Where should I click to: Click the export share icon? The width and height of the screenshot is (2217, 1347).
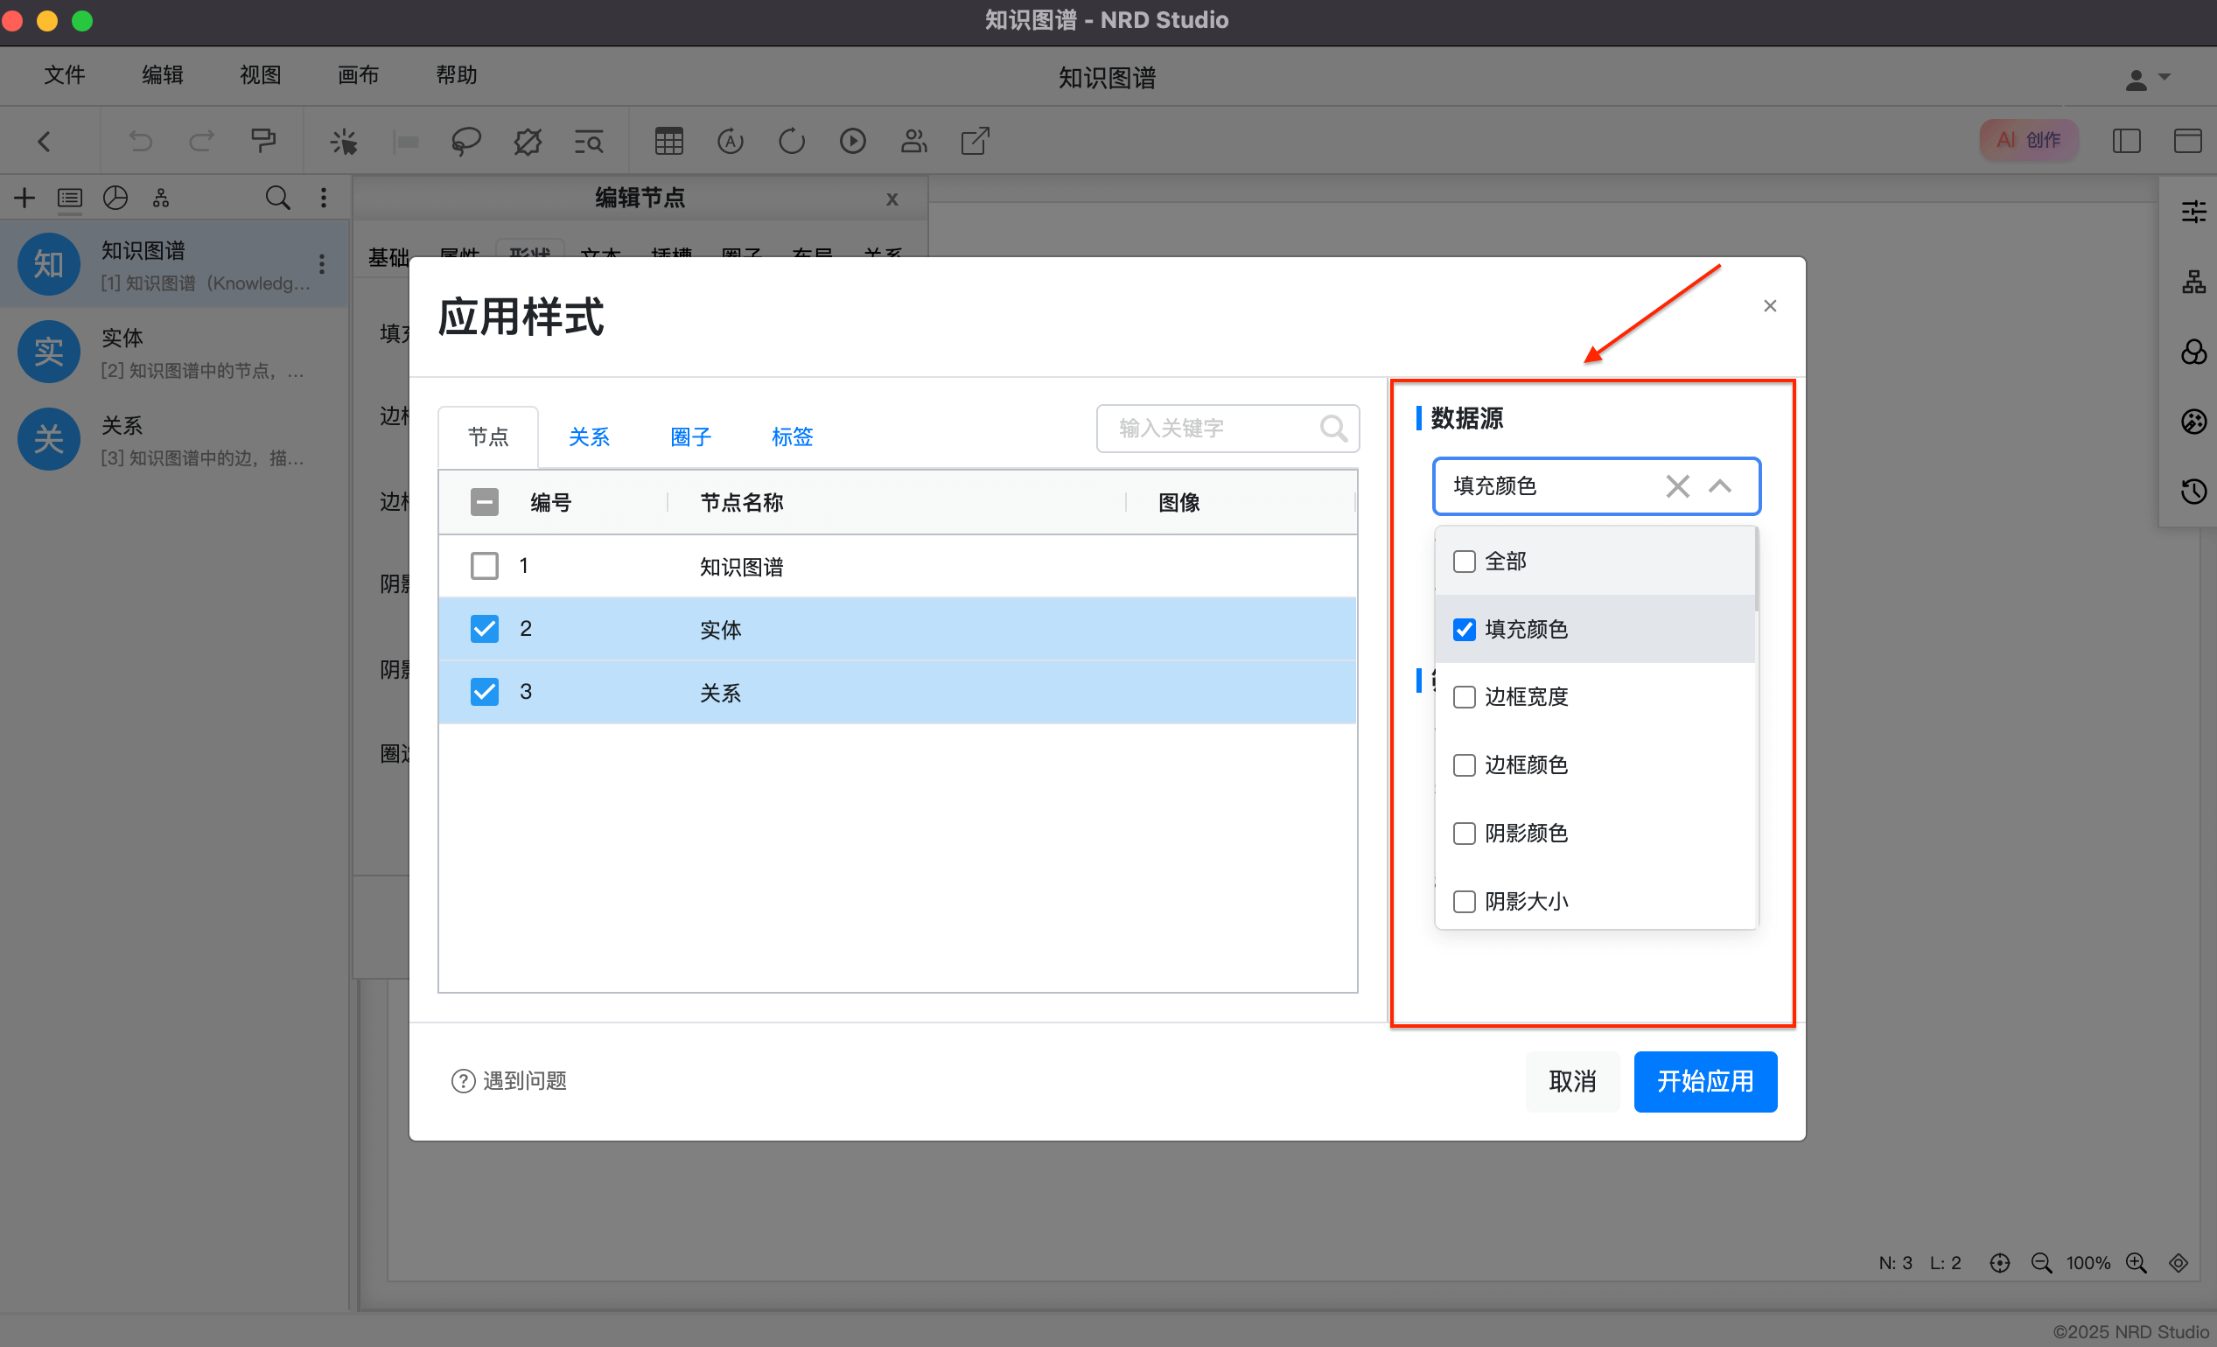click(976, 142)
